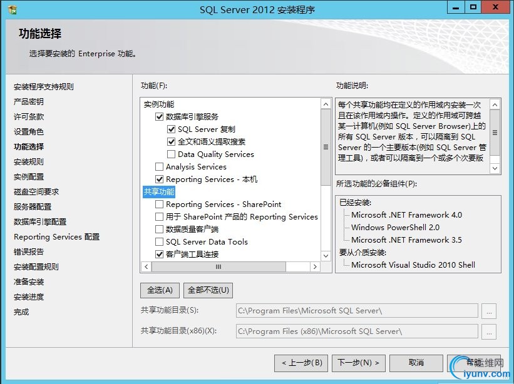Go back with 上一步(B) button
Image resolution: width=514 pixels, height=384 pixels.
pos(301,363)
